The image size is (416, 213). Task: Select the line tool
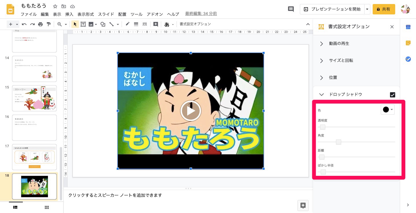112,24
